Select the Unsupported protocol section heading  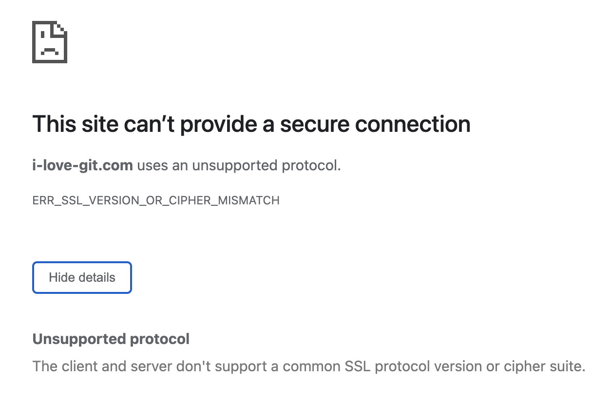click(x=111, y=339)
